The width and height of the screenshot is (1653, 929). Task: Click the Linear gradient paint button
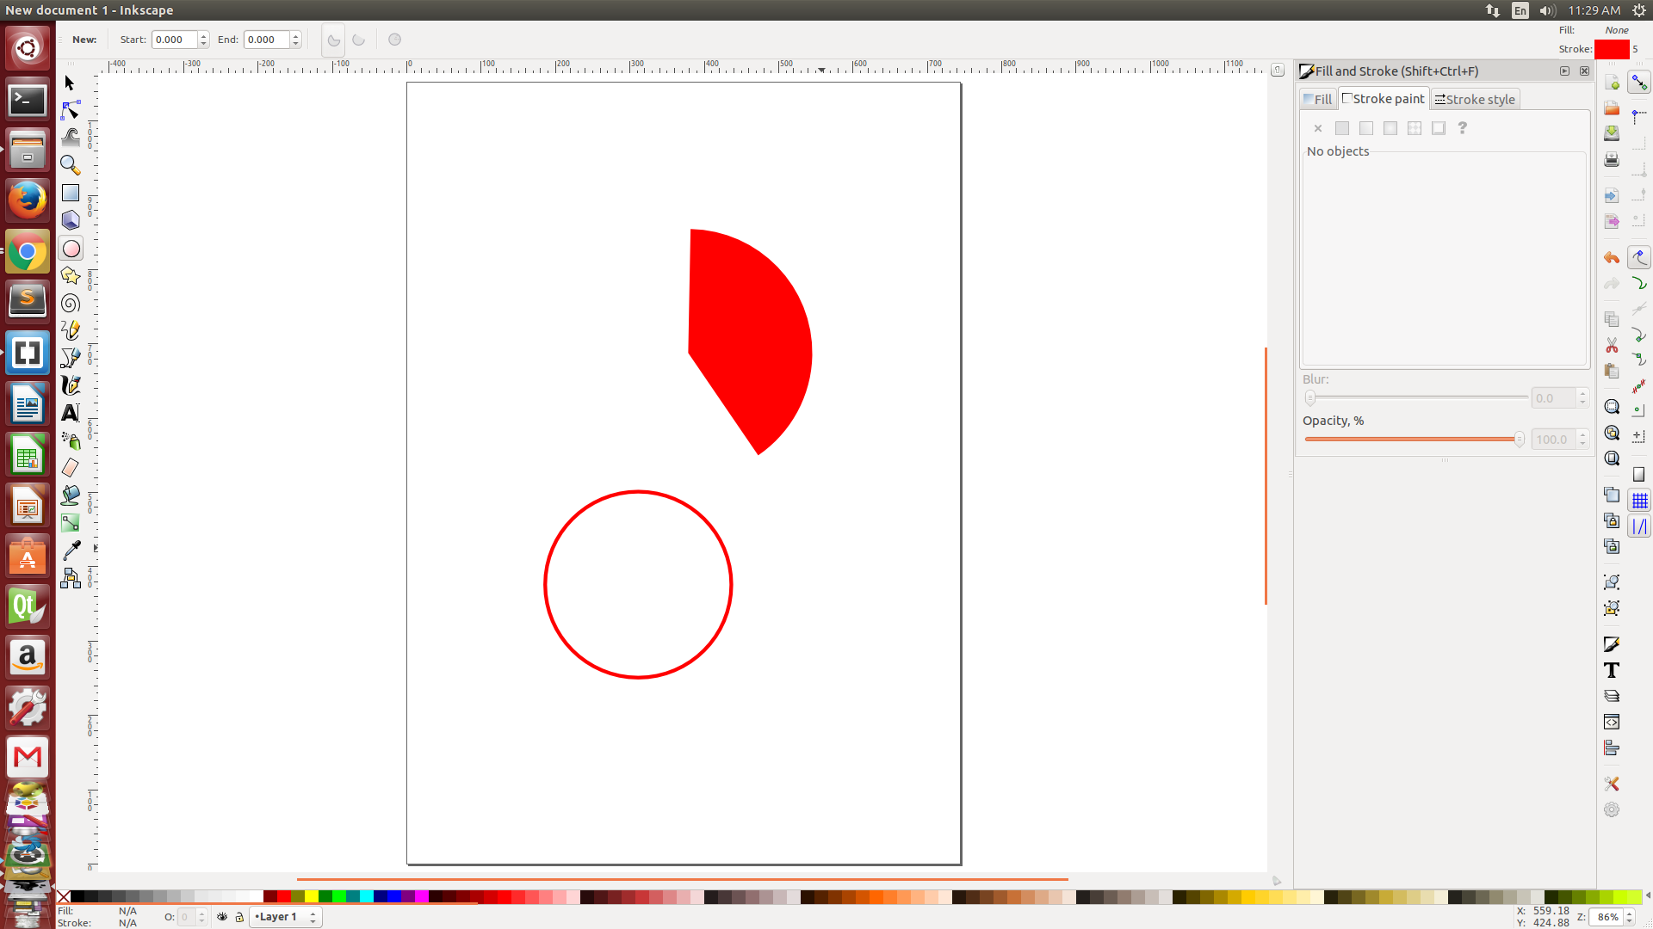coord(1365,128)
